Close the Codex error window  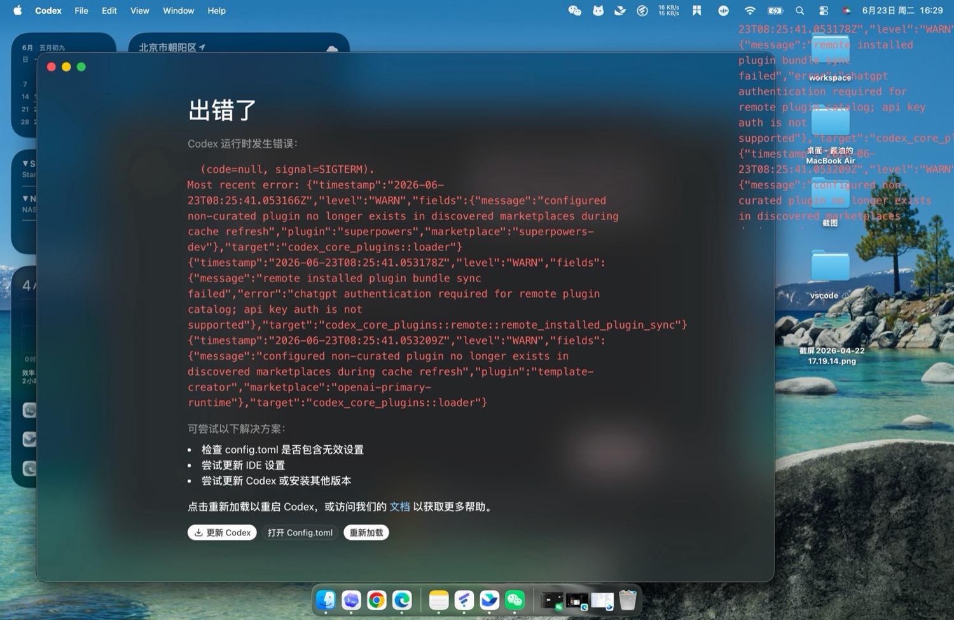click(x=52, y=67)
